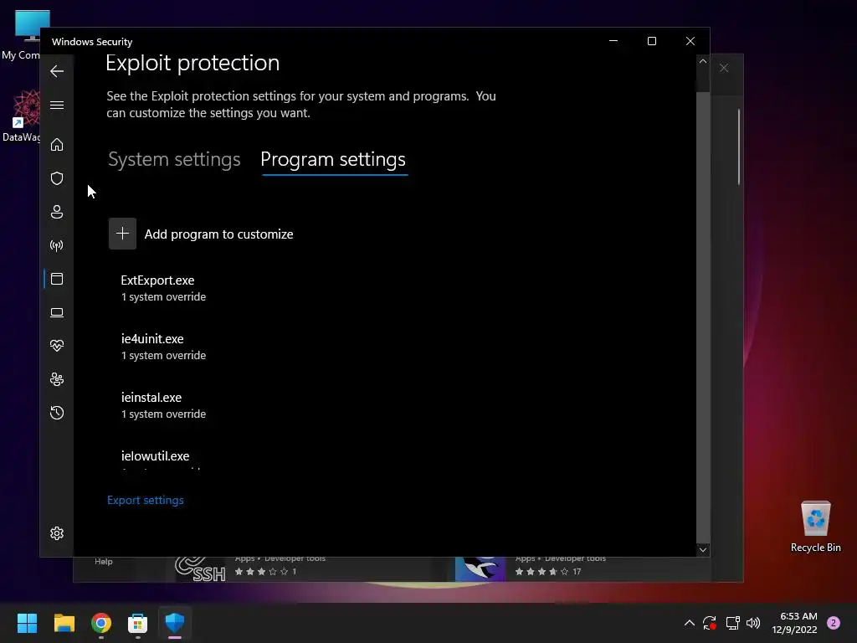857x643 pixels.
Task: Select the Program settings tab
Action: (333, 159)
